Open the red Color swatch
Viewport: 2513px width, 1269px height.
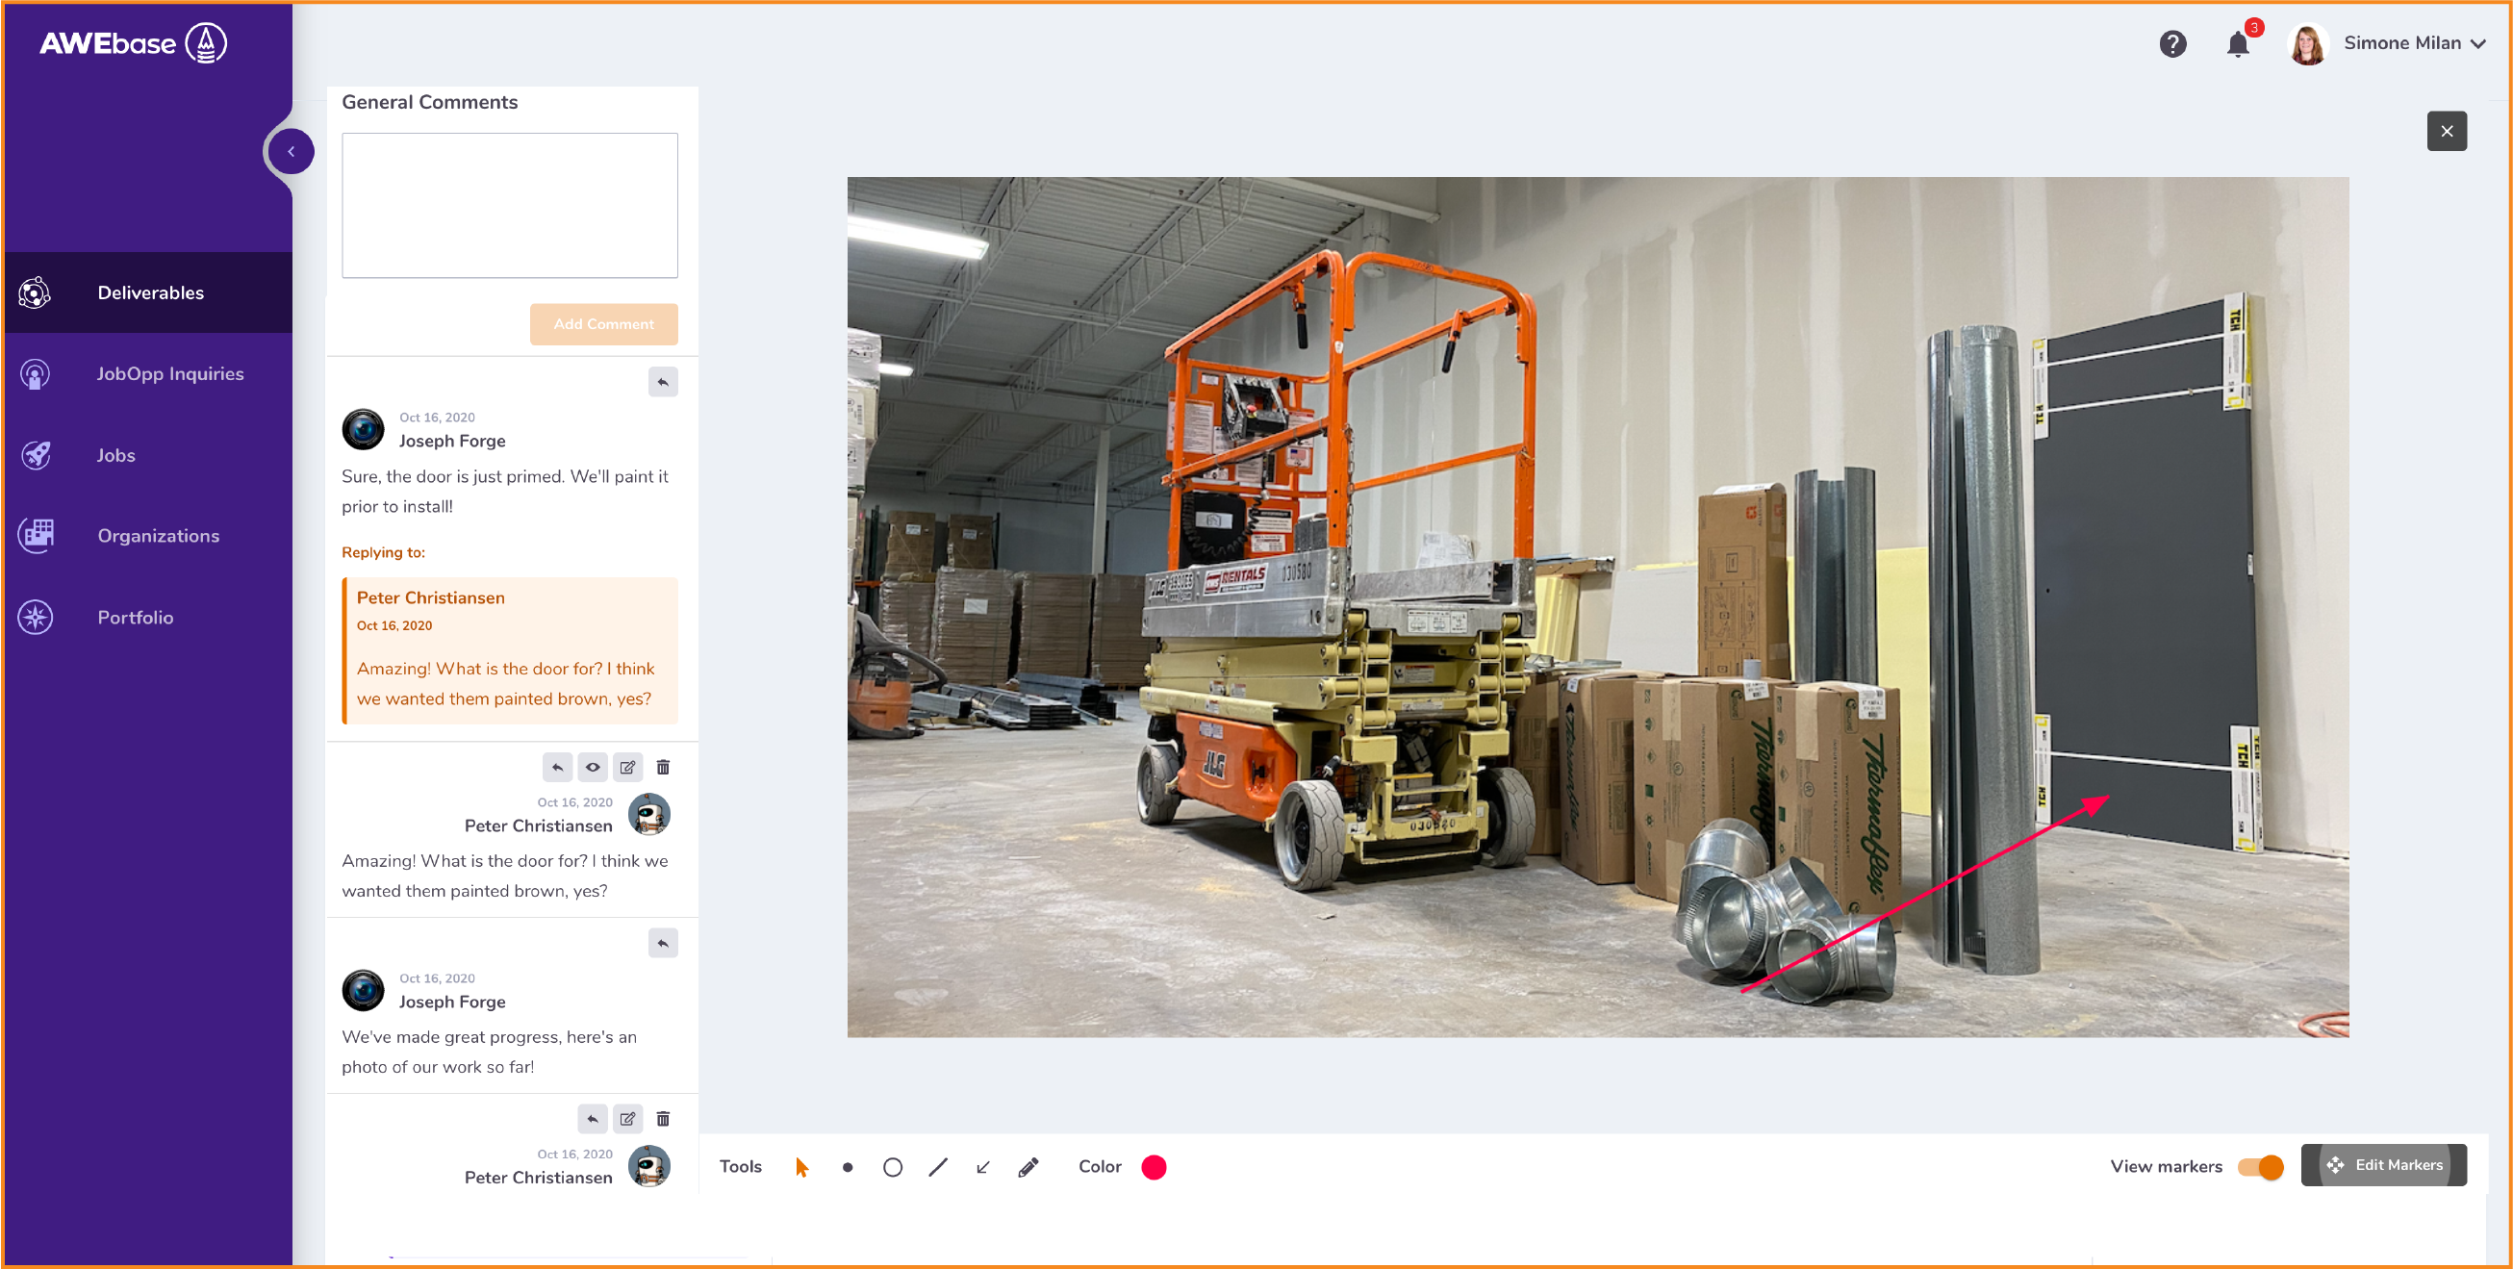point(1154,1167)
